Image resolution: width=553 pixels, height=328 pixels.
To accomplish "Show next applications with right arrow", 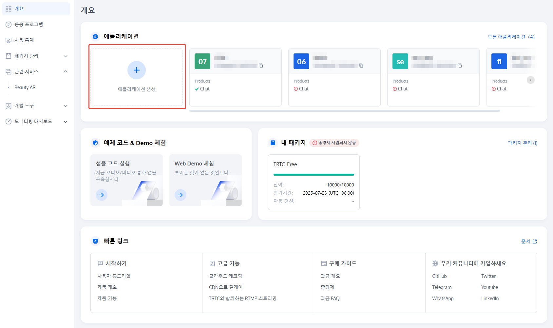I will pyautogui.click(x=531, y=80).
